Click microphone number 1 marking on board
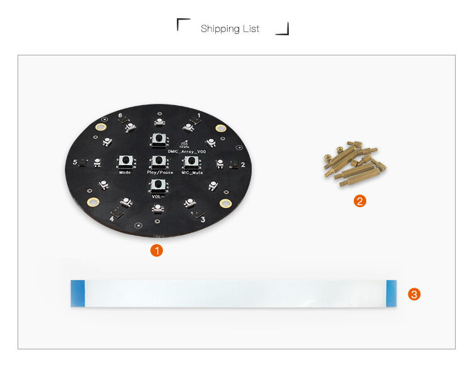 tap(199, 116)
